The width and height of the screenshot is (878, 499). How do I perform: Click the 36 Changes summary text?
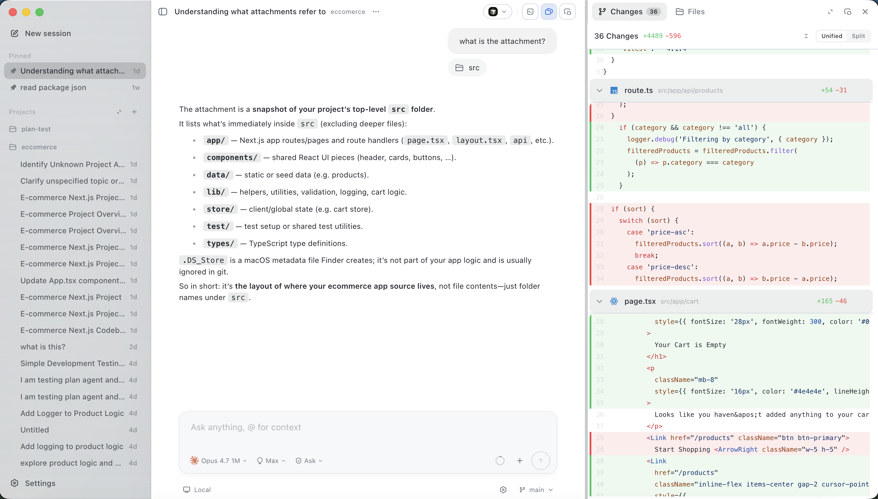coord(616,36)
